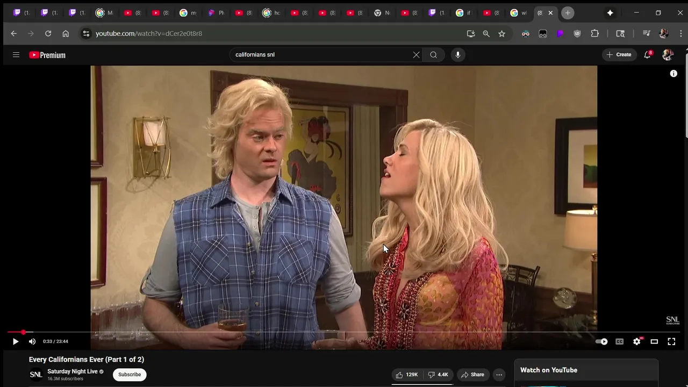The image size is (688, 387).
Task: Switch to the 'ho' tab
Action: point(271,13)
